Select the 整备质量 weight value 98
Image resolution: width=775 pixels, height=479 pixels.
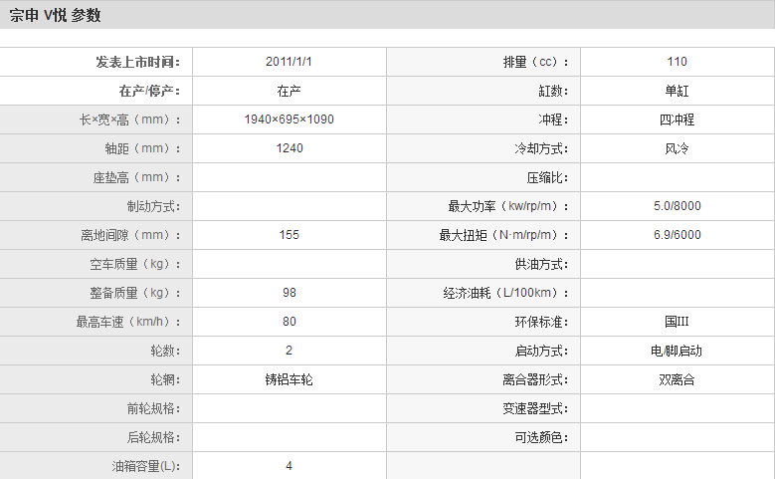tap(290, 293)
